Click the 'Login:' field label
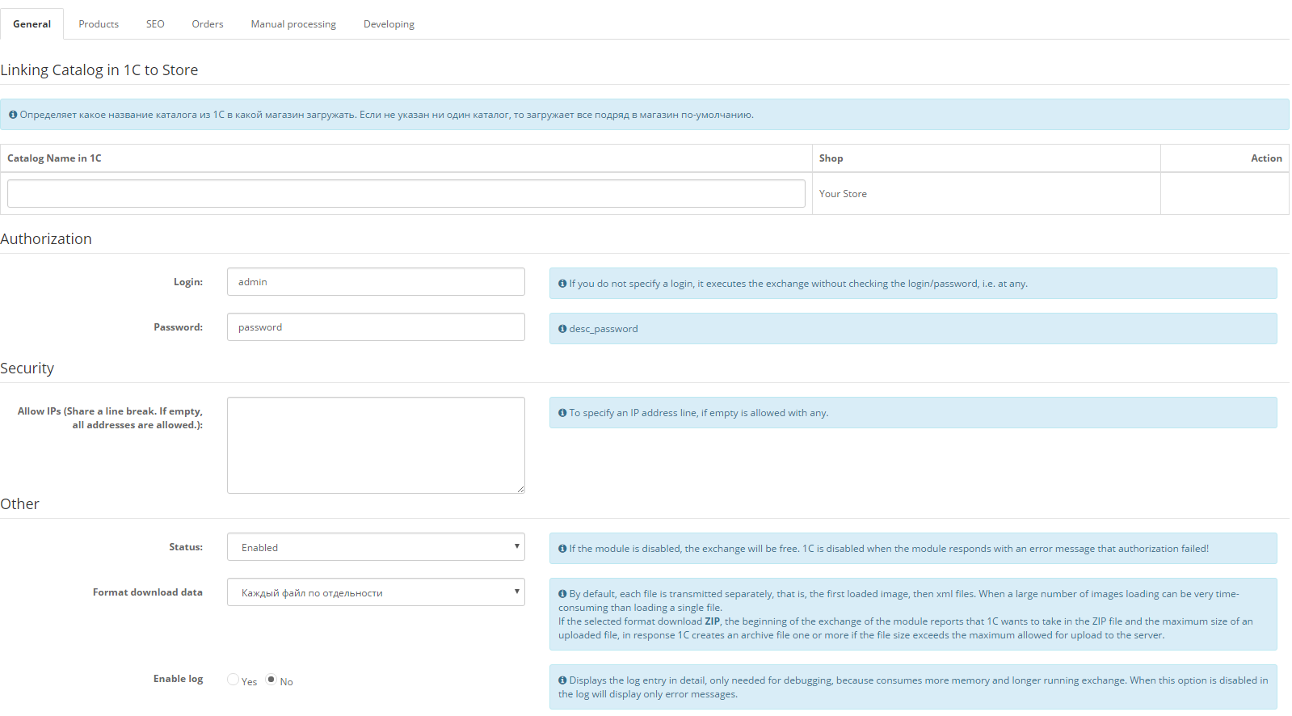This screenshot has height=716, width=1292. 188,282
